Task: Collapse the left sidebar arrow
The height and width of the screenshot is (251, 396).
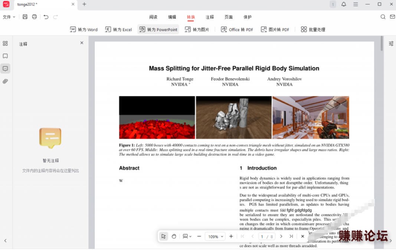Action: (x=5, y=241)
